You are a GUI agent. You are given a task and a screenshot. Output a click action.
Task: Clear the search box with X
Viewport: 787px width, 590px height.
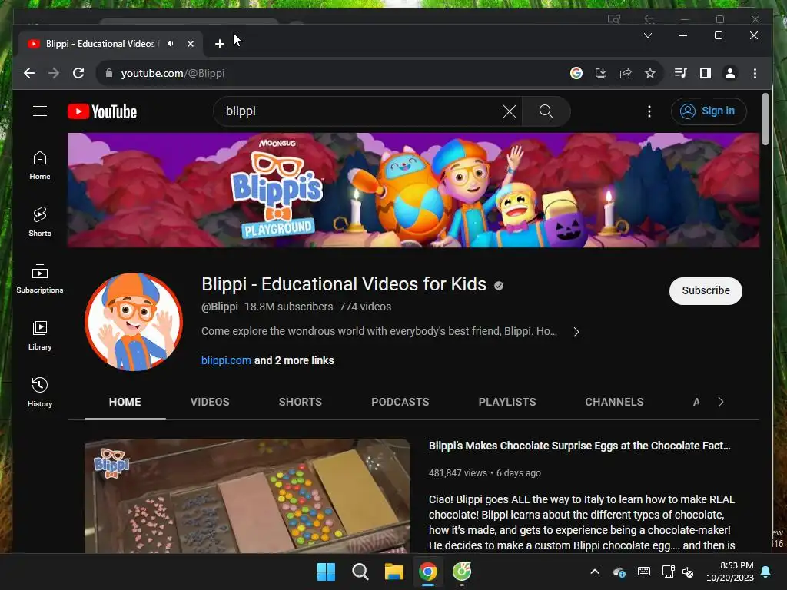(x=509, y=111)
